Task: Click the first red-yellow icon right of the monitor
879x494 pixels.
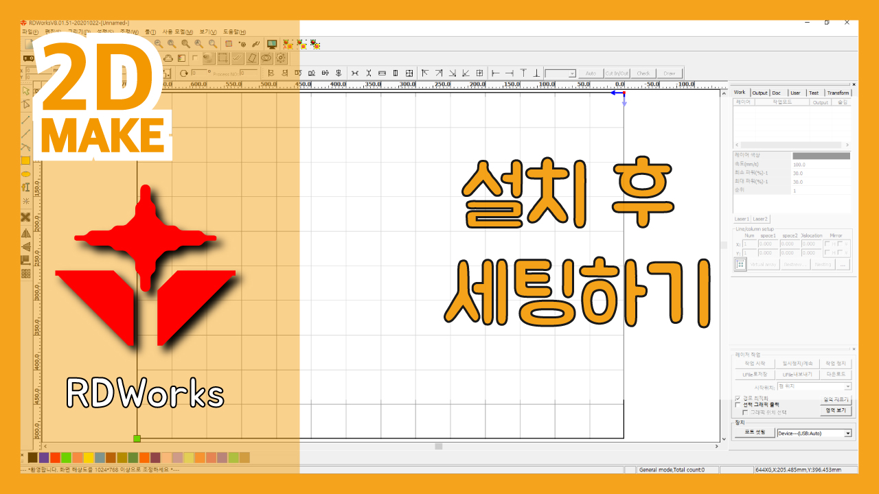Action: pos(288,44)
